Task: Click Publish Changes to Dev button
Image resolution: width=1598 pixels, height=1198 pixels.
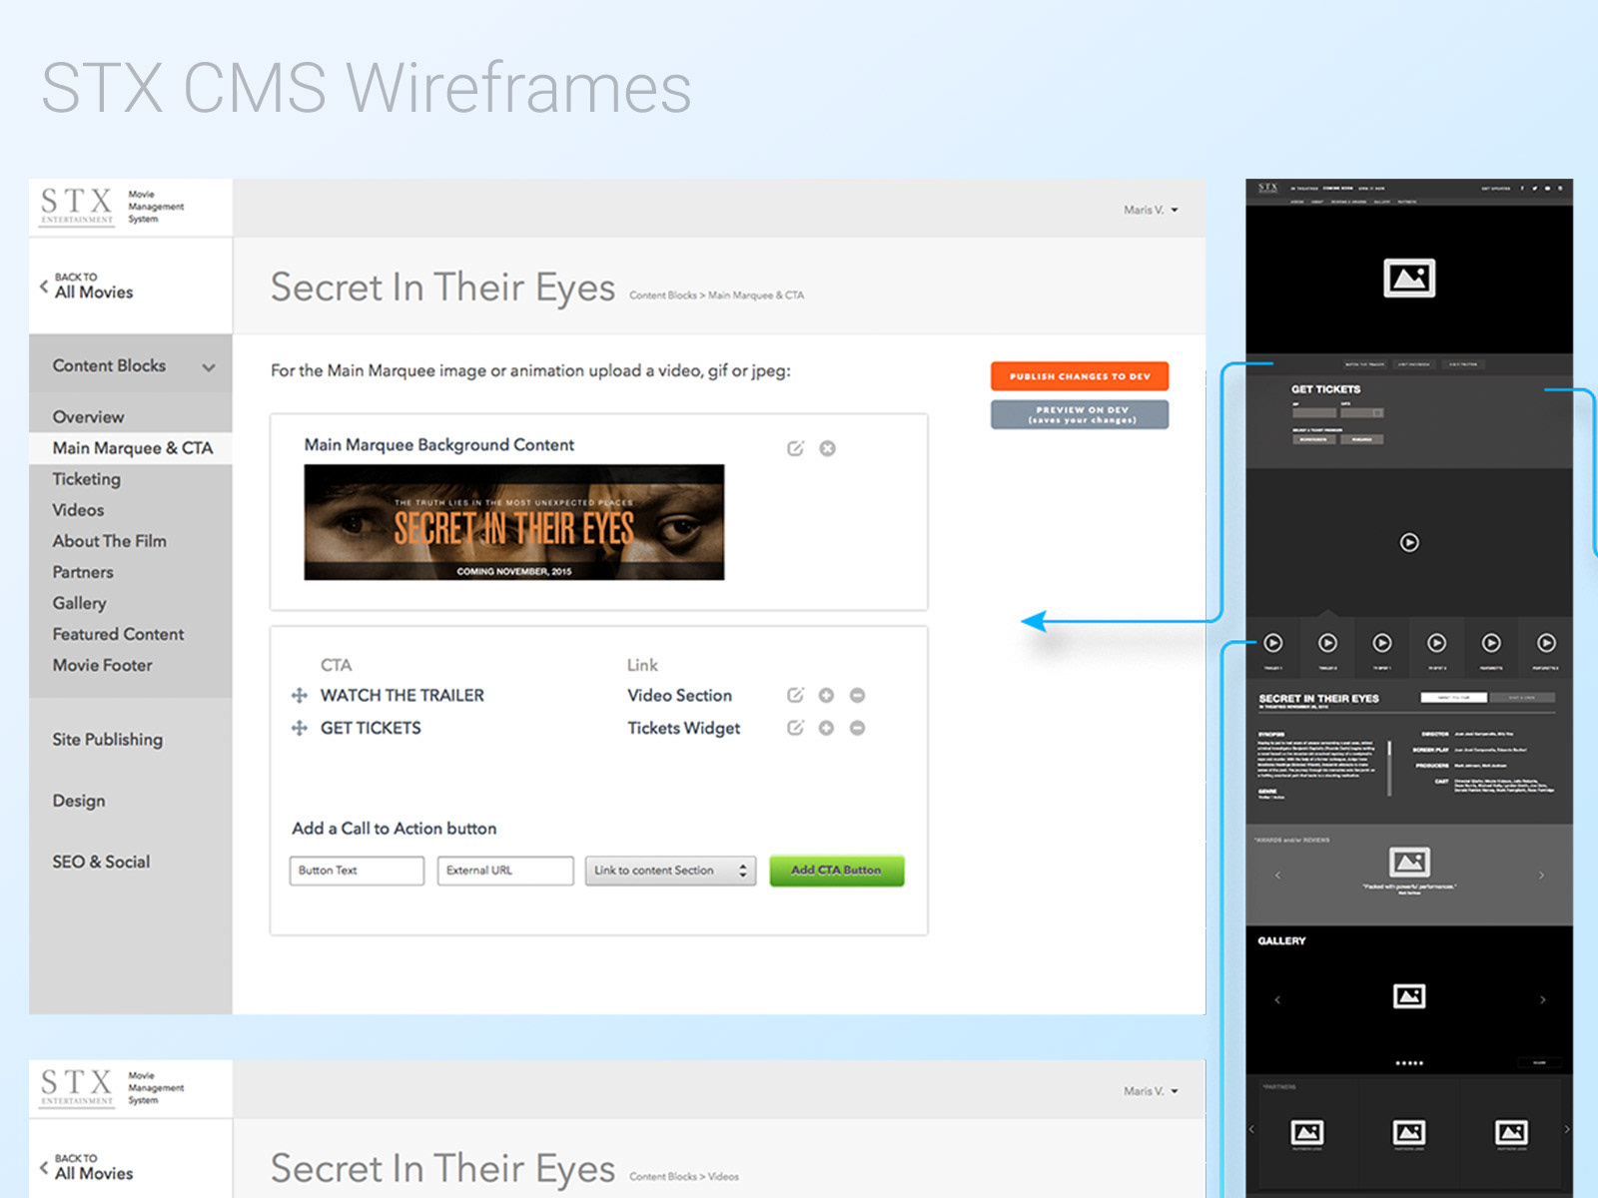Action: (1080, 376)
